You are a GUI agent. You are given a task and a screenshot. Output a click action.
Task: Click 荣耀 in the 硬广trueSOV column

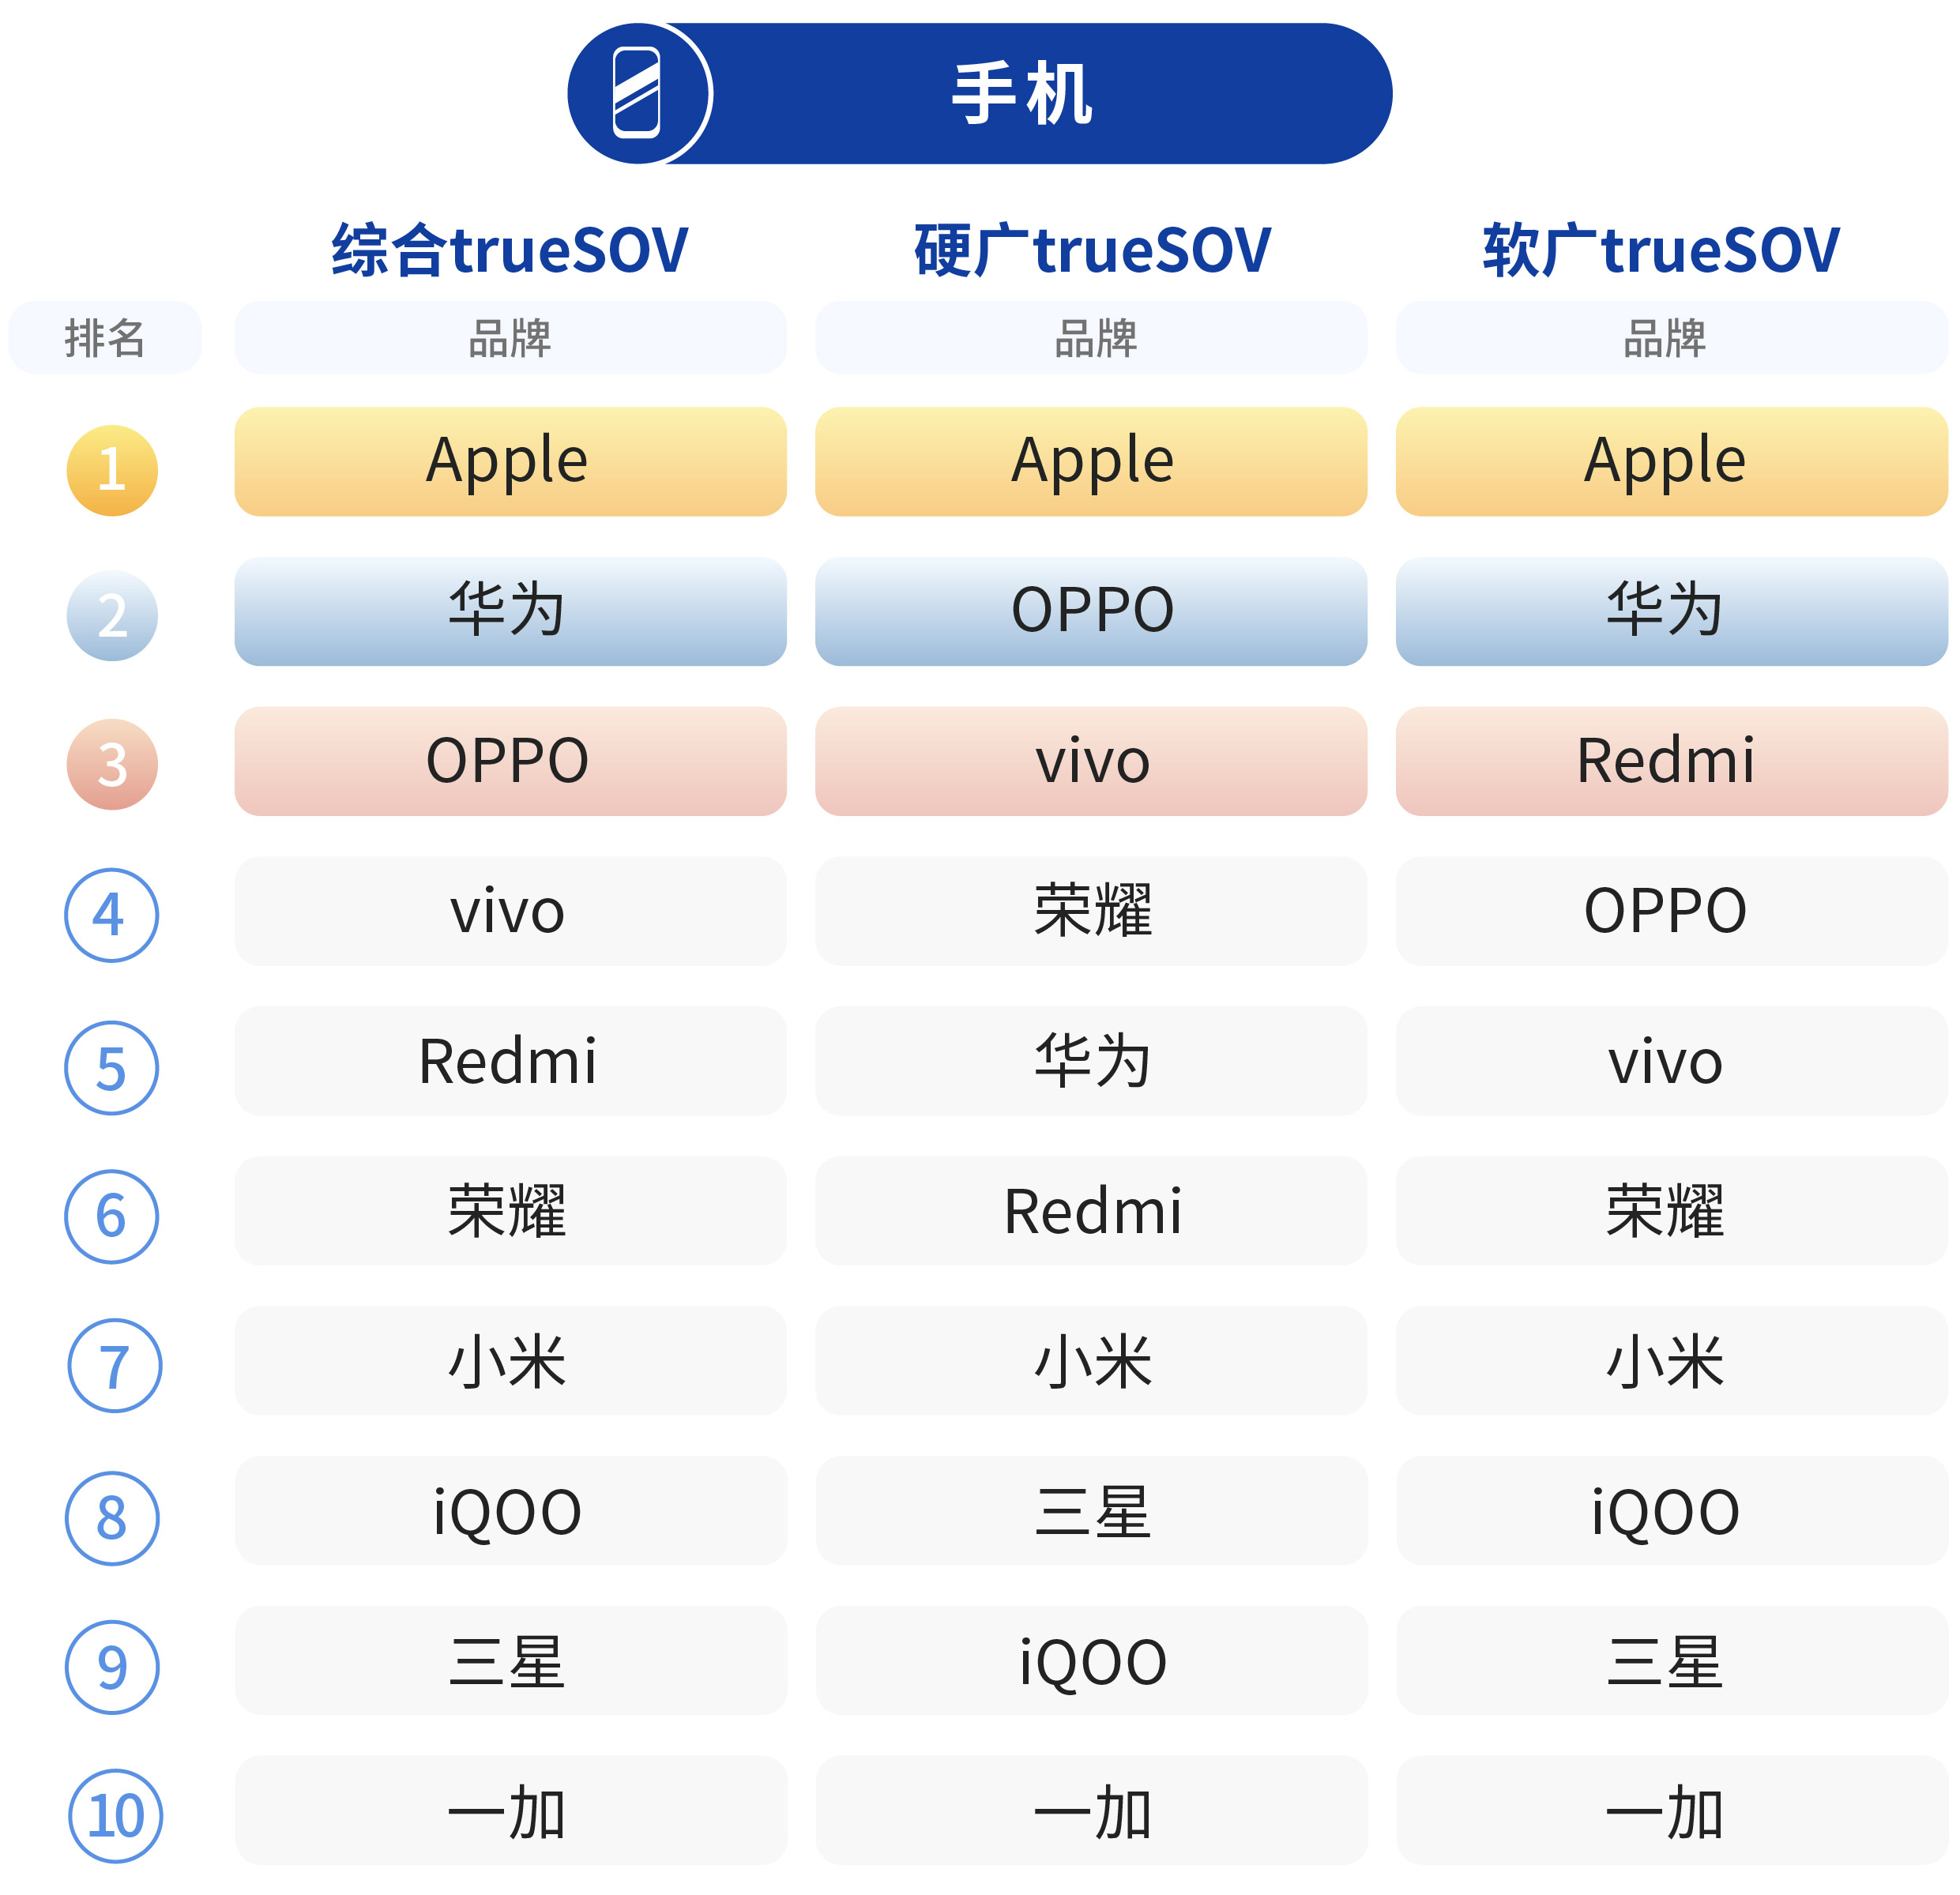click(x=1091, y=910)
